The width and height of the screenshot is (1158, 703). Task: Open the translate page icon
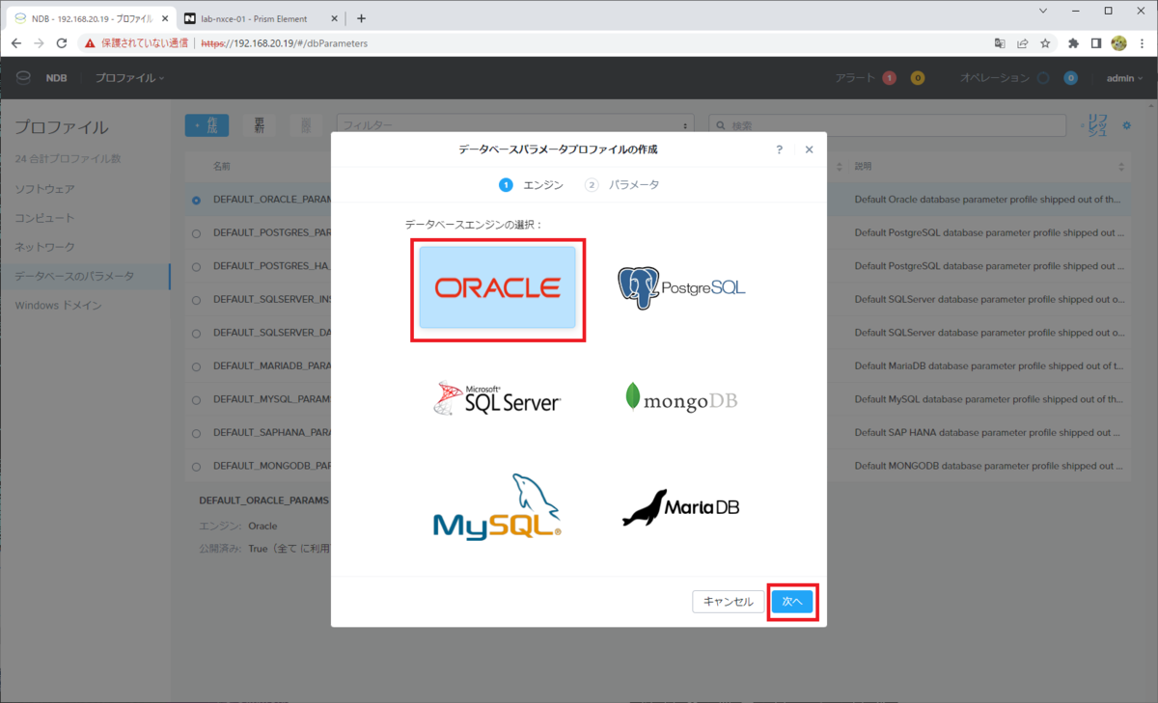tap(1000, 43)
